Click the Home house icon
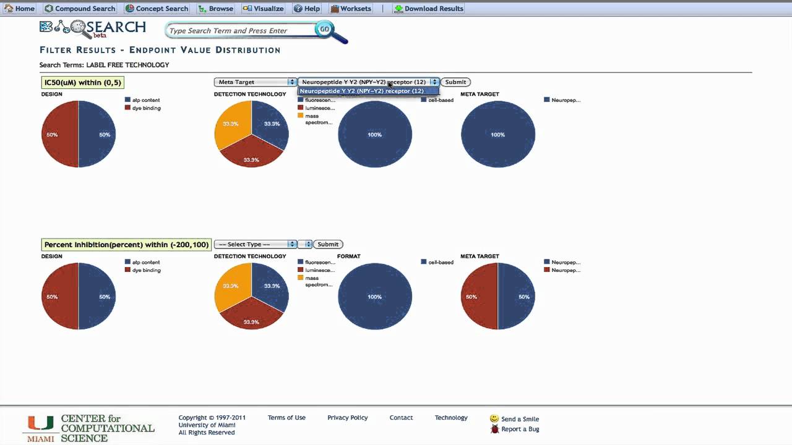Image resolution: width=792 pixels, height=445 pixels. coord(9,9)
